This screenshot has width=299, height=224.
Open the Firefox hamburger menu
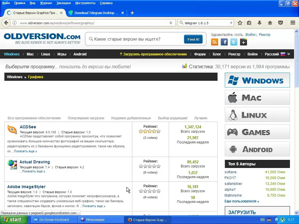click(x=293, y=23)
